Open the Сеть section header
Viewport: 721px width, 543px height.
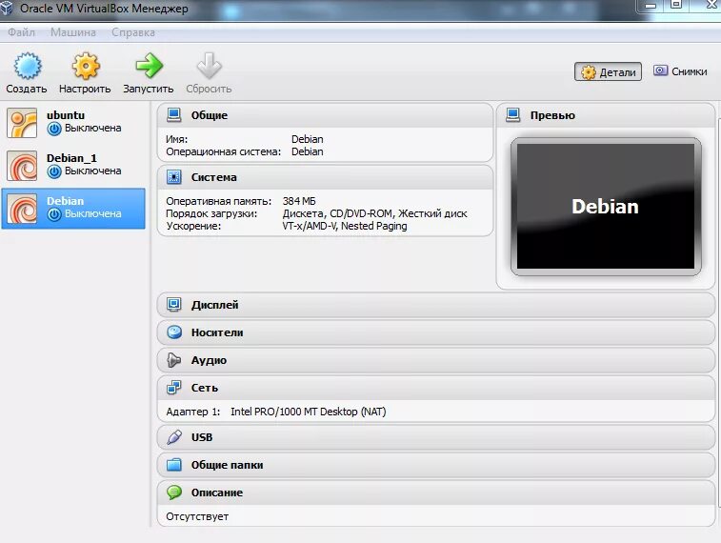pyautogui.click(x=205, y=388)
